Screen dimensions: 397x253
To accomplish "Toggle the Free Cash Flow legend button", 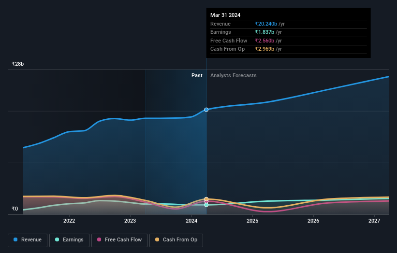I will [119, 240].
